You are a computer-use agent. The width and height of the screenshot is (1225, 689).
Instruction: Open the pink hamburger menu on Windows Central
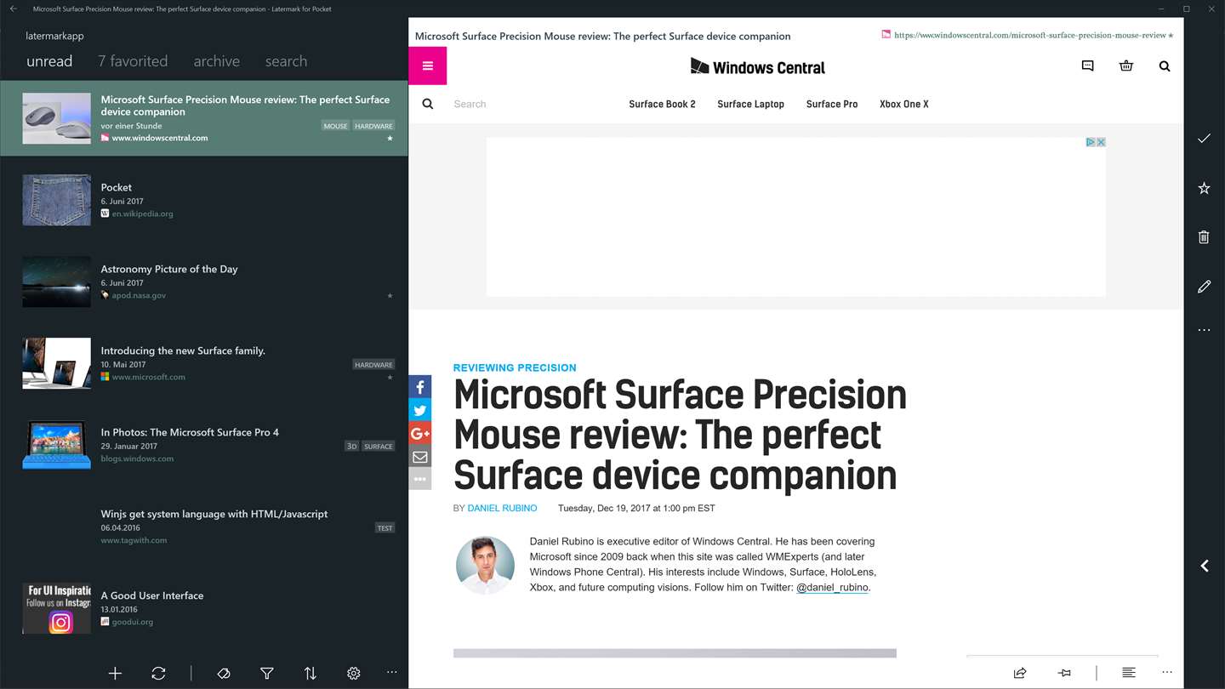427,65
